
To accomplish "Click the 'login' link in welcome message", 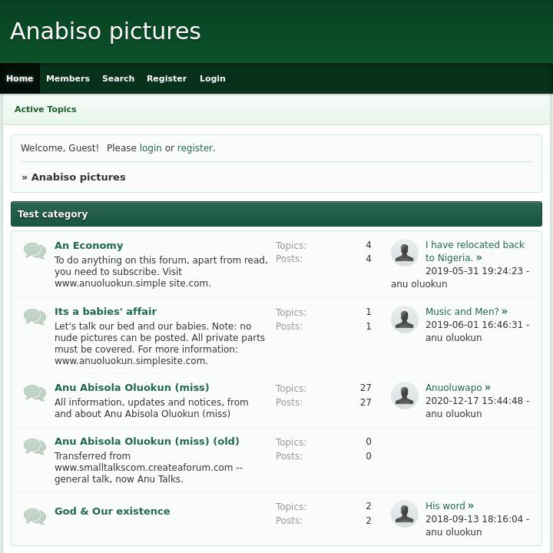I will [x=151, y=148].
